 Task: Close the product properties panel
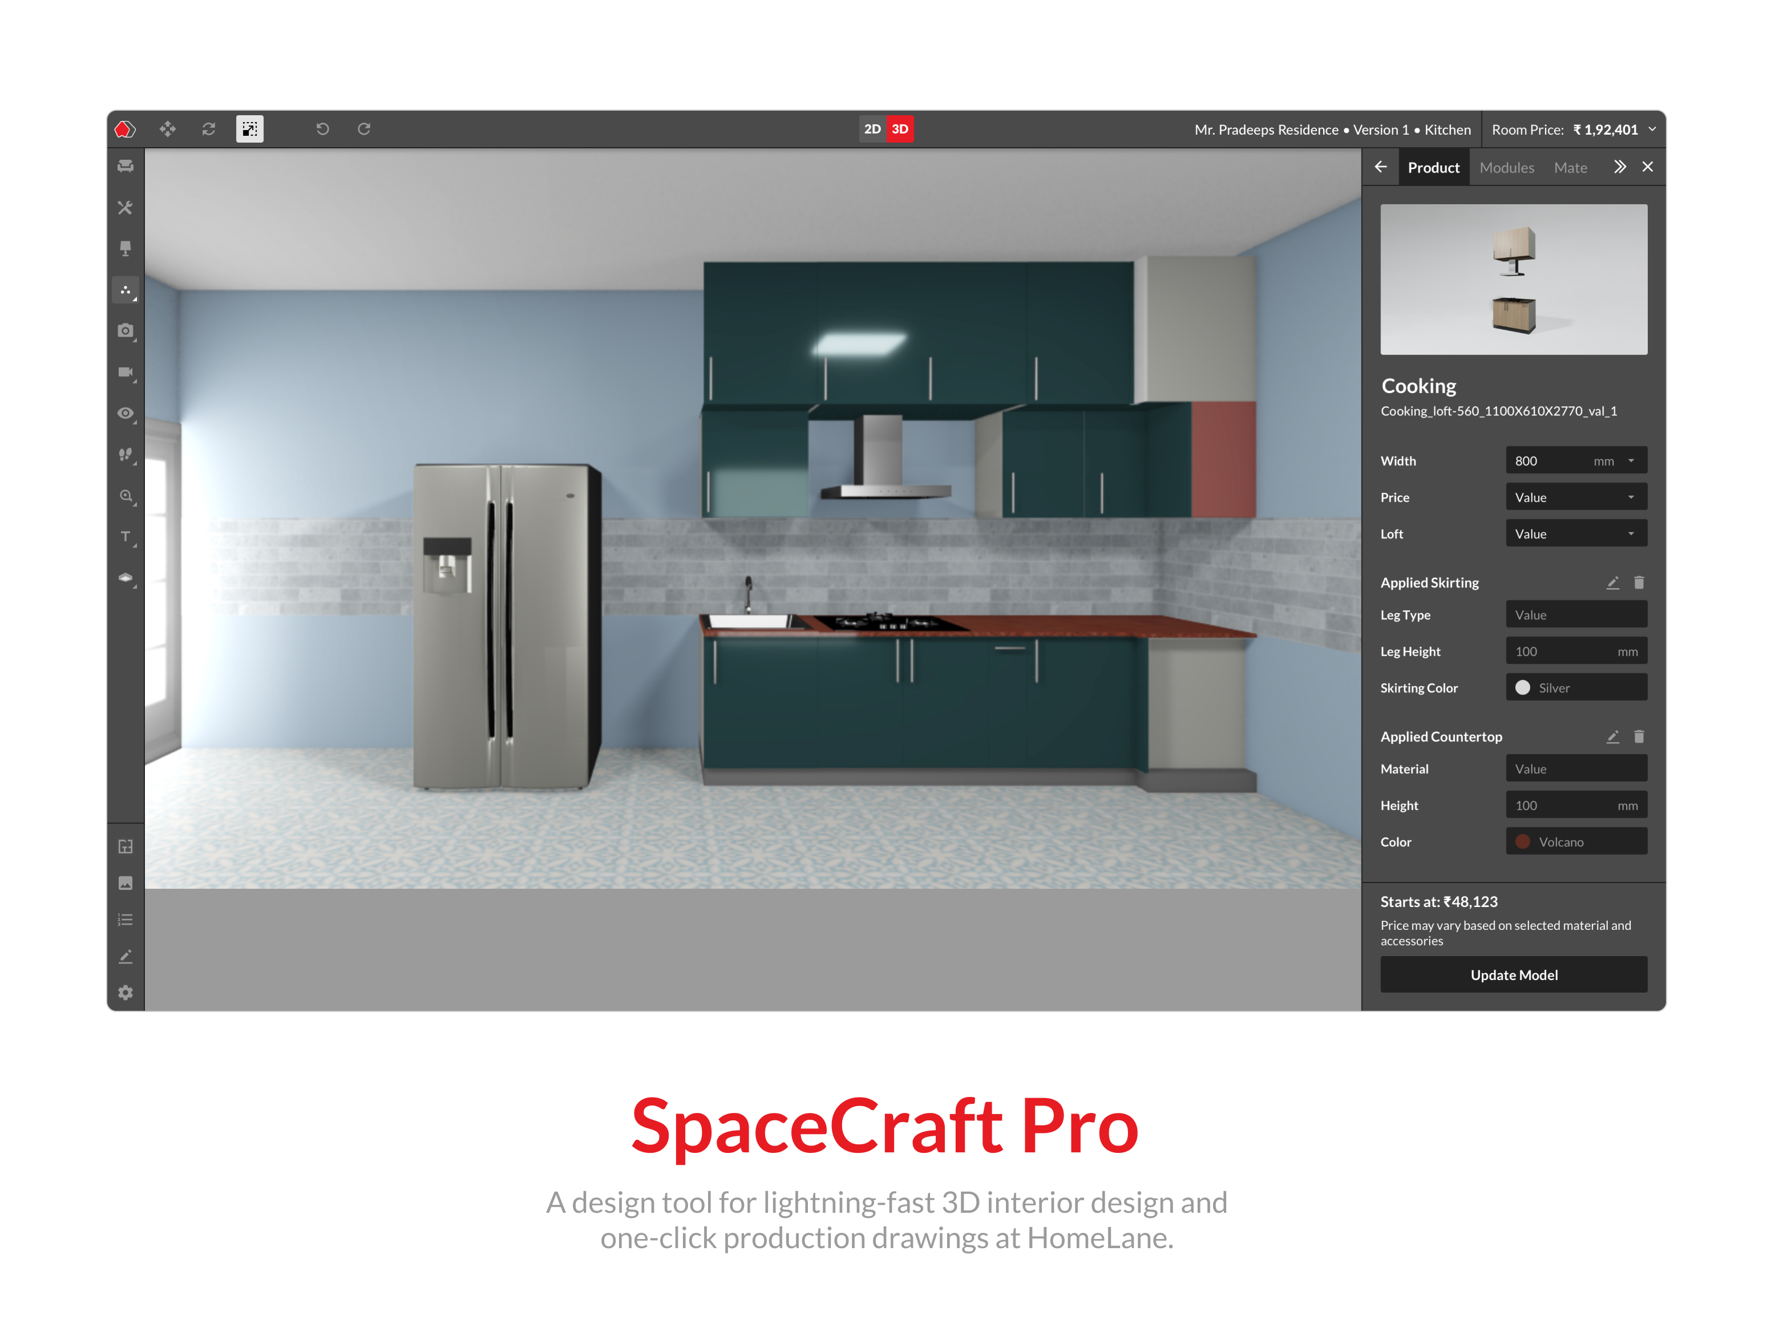(x=1648, y=167)
